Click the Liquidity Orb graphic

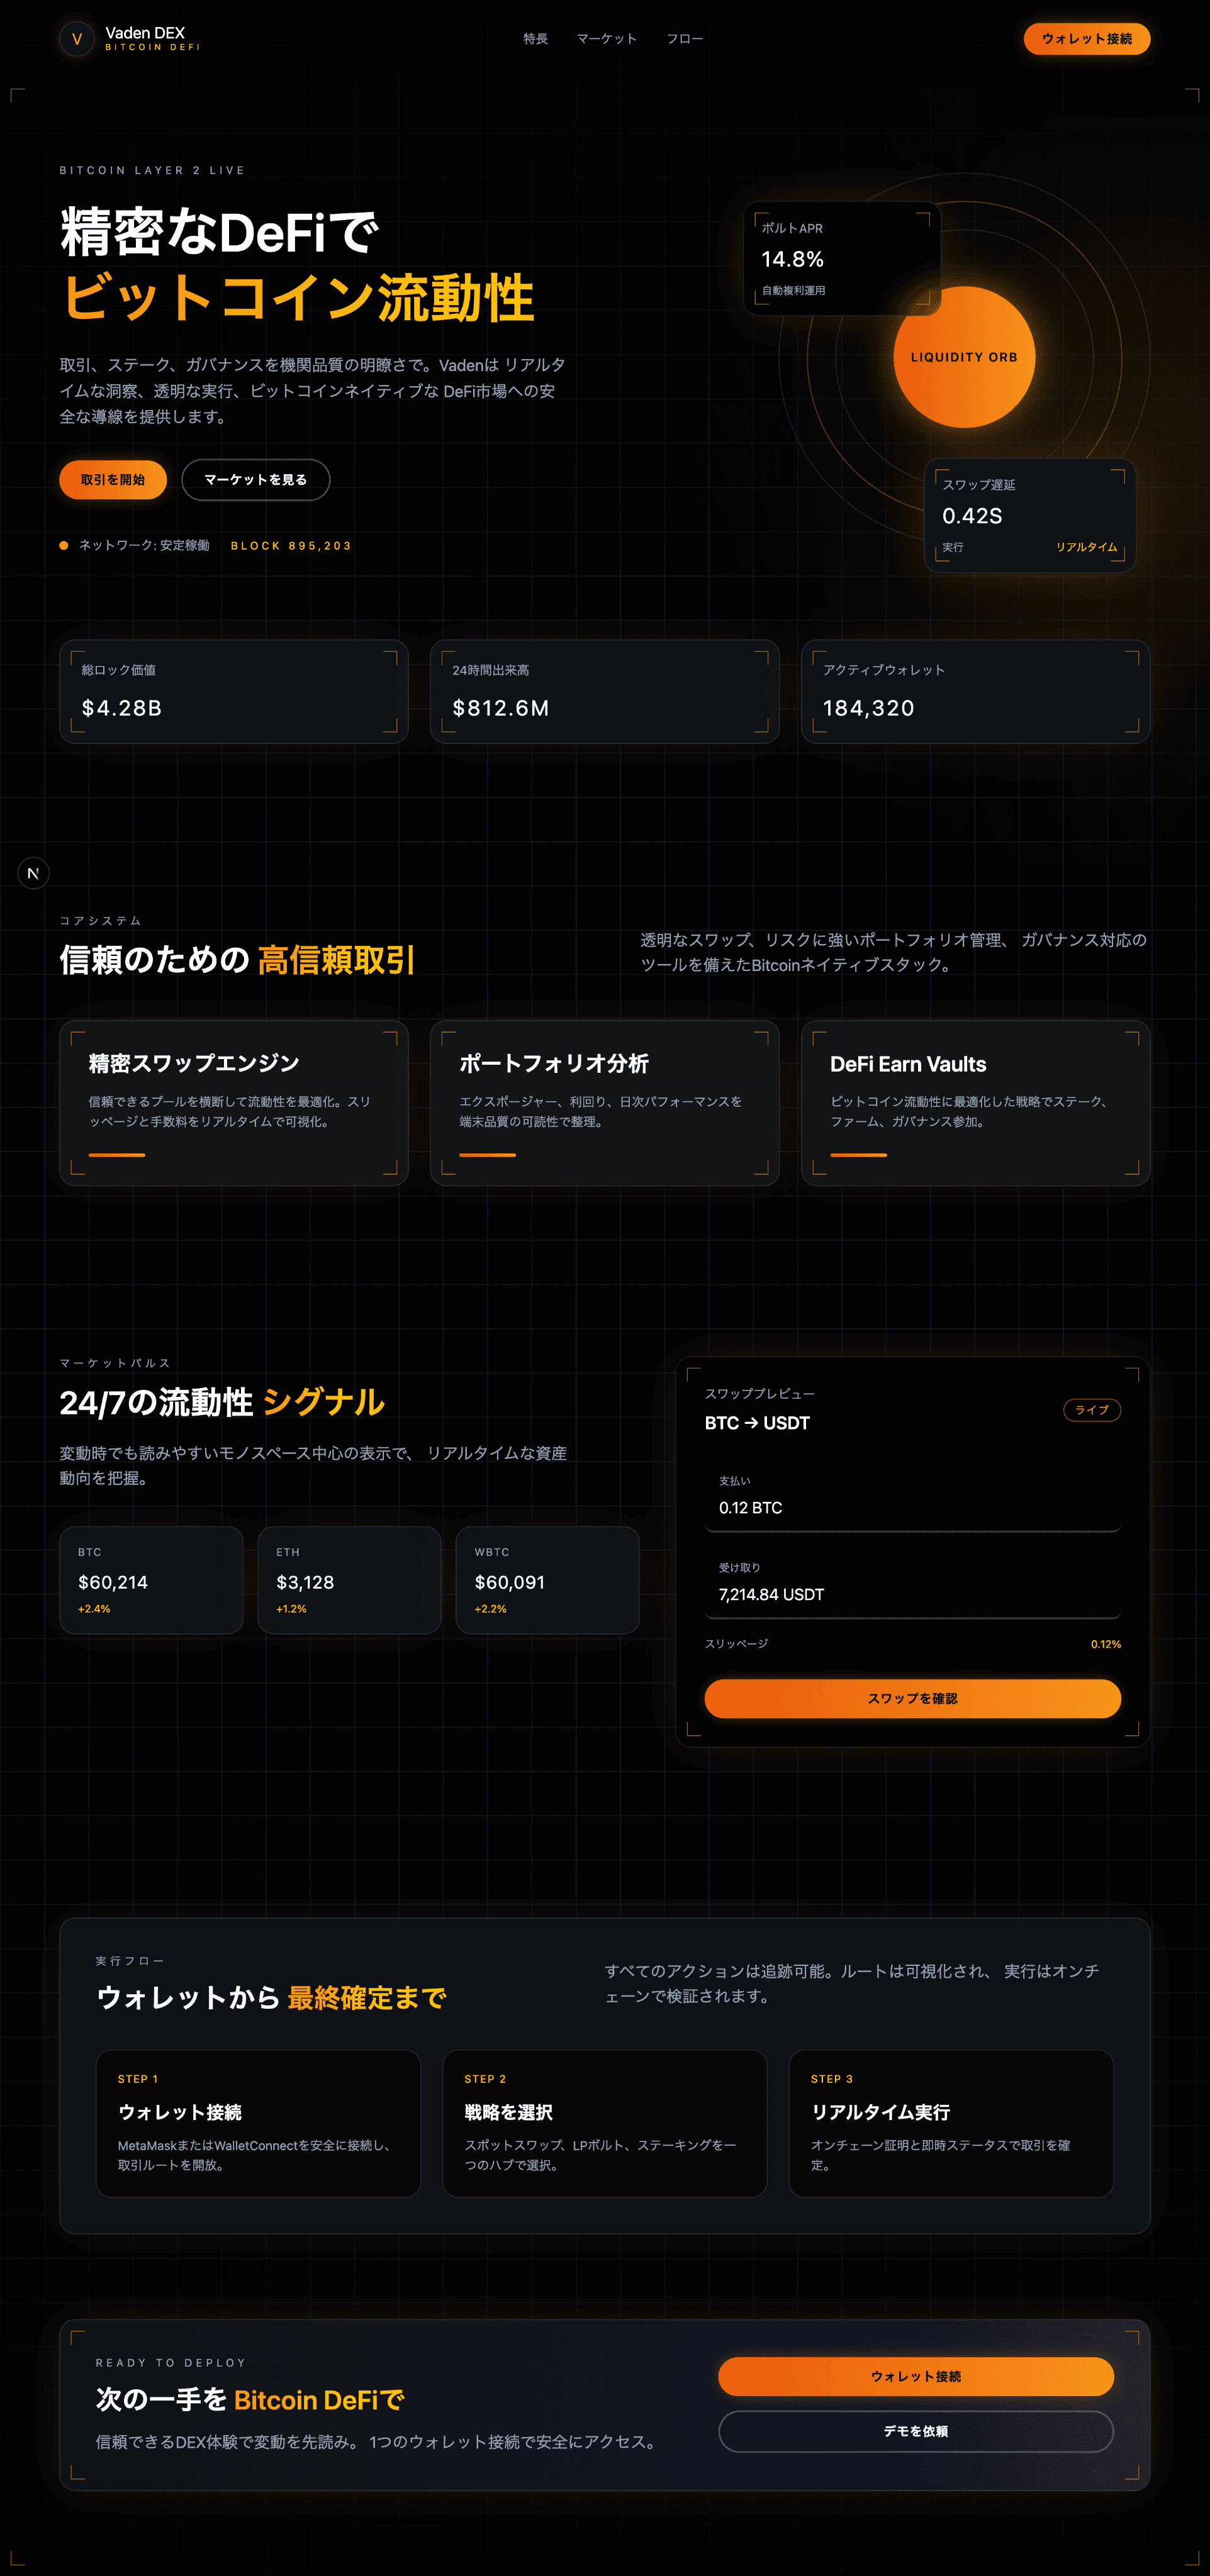tap(963, 357)
